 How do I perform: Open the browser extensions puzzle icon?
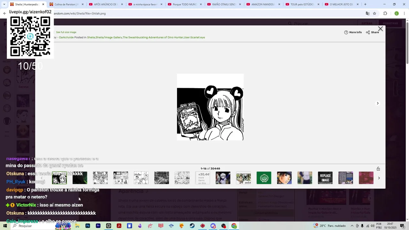tap(385, 13)
